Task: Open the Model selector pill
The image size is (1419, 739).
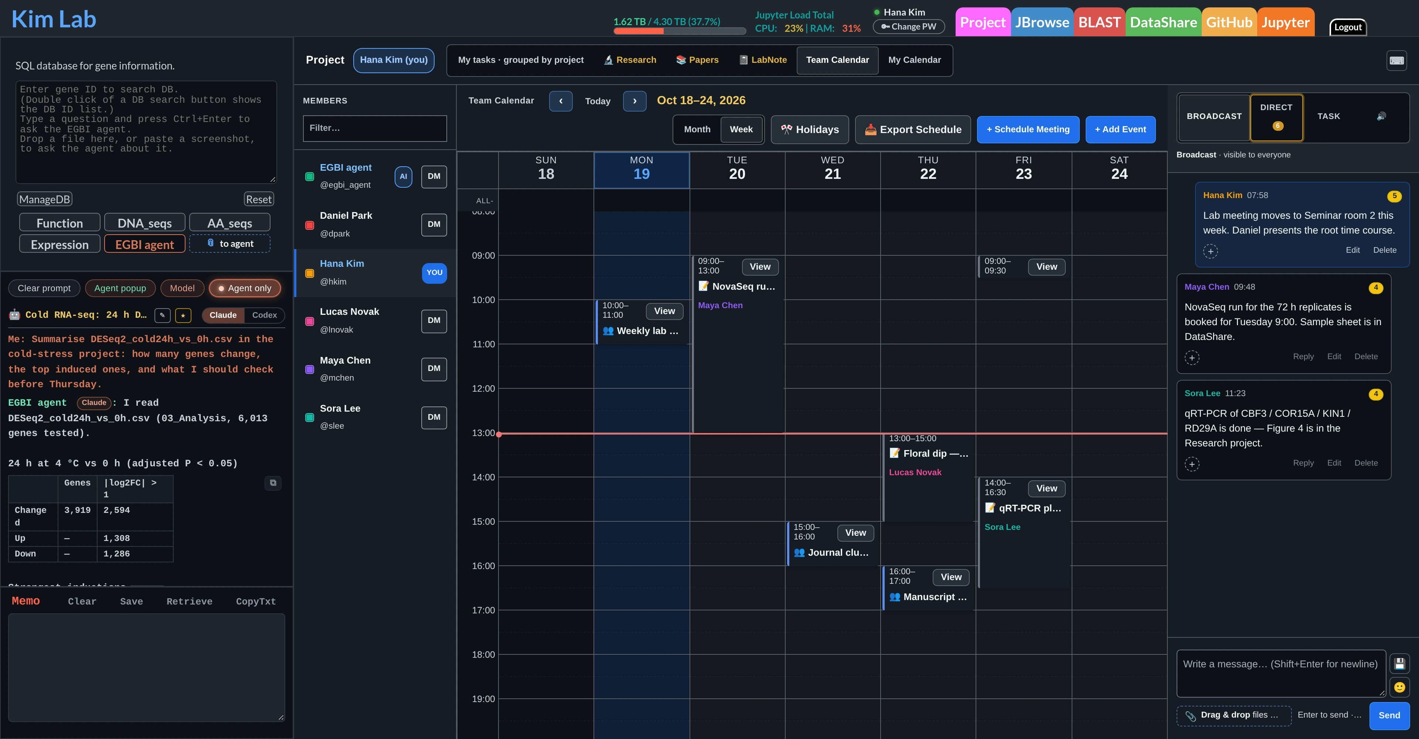Action: (x=182, y=288)
